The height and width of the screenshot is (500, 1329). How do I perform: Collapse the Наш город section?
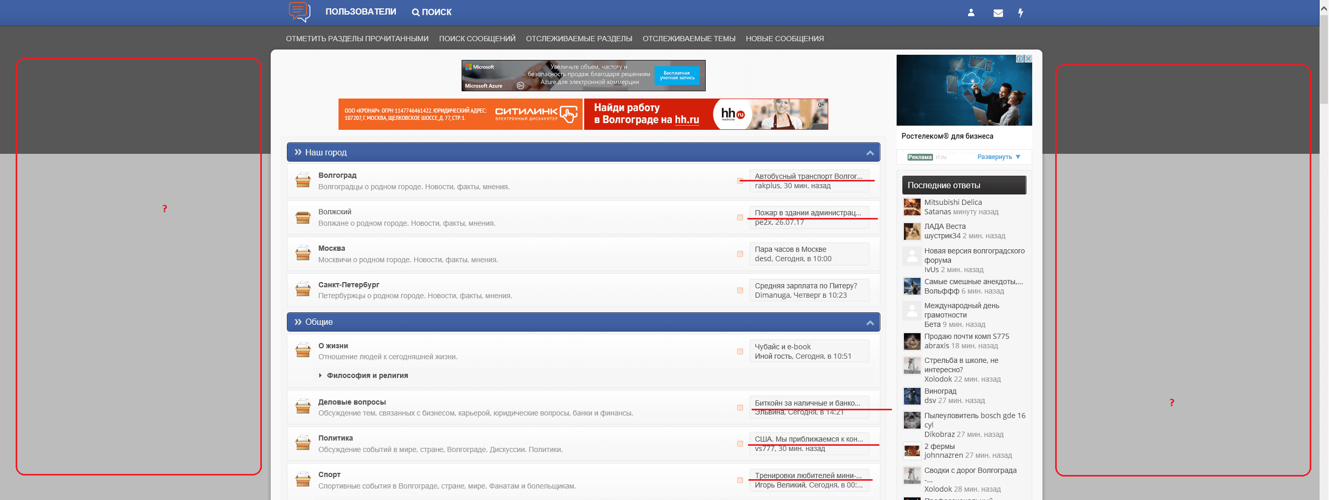[869, 153]
